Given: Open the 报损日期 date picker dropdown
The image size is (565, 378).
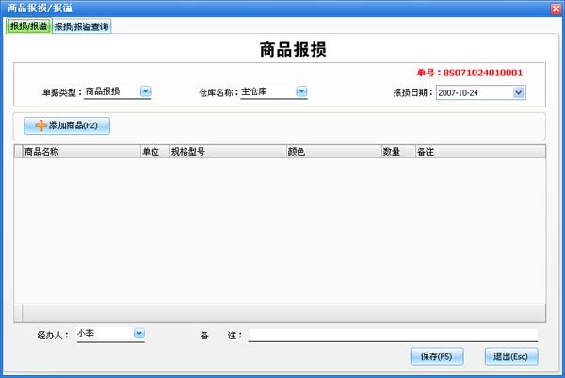Looking at the screenshot, I should pyautogui.click(x=519, y=92).
